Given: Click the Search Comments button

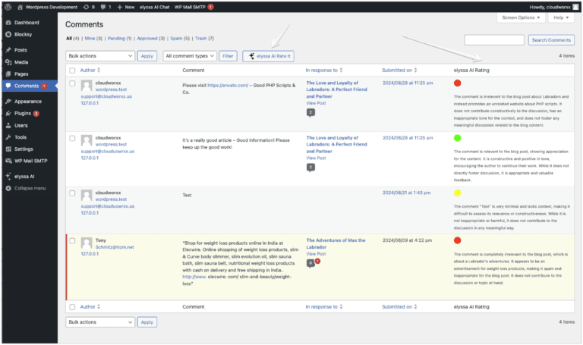Looking at the screenshot, I should [551, 40].
